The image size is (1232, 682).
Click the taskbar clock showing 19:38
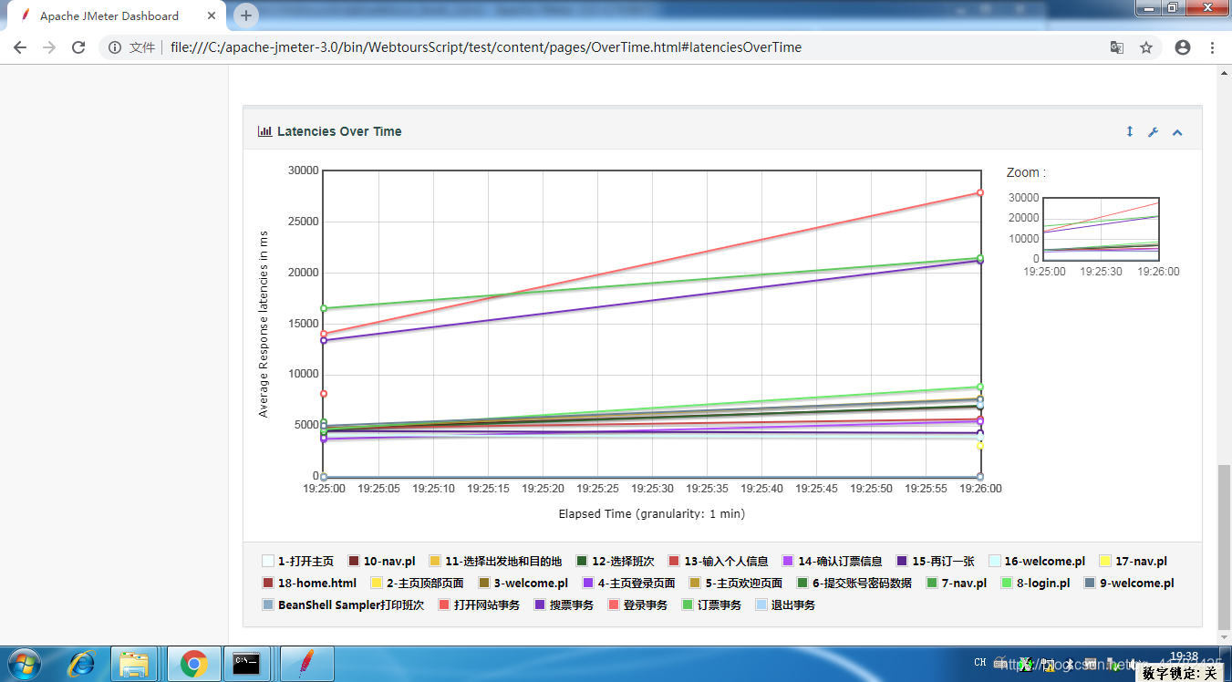[x=1183, y=656]
